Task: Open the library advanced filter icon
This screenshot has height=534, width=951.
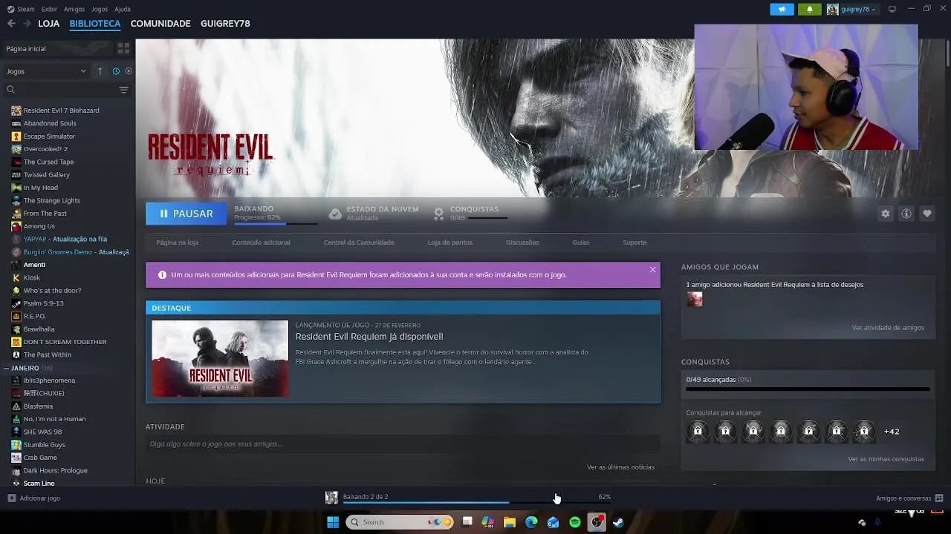Action: point(123,90)
